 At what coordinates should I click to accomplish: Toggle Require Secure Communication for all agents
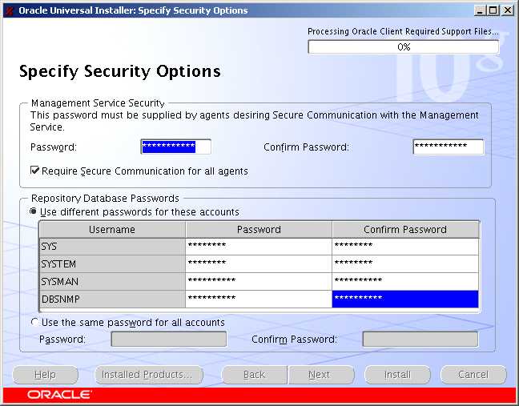pos(35,171)
